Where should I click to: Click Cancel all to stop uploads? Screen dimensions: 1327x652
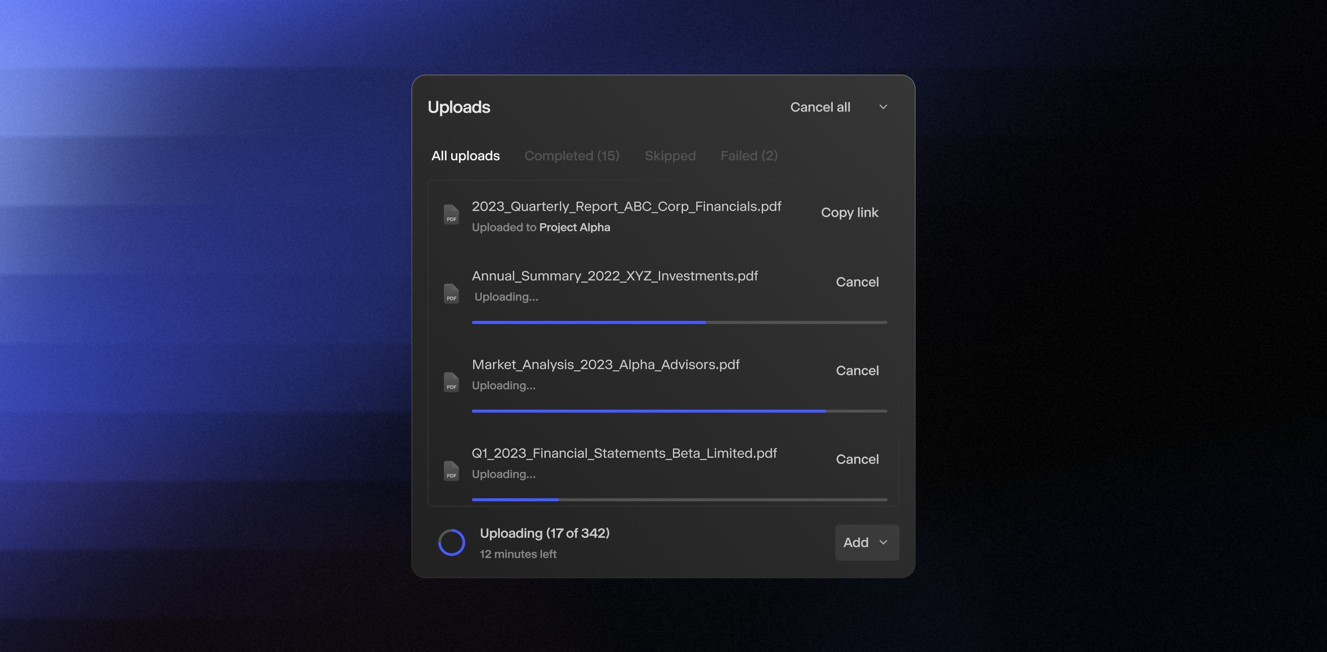click(x=820, y=107)
